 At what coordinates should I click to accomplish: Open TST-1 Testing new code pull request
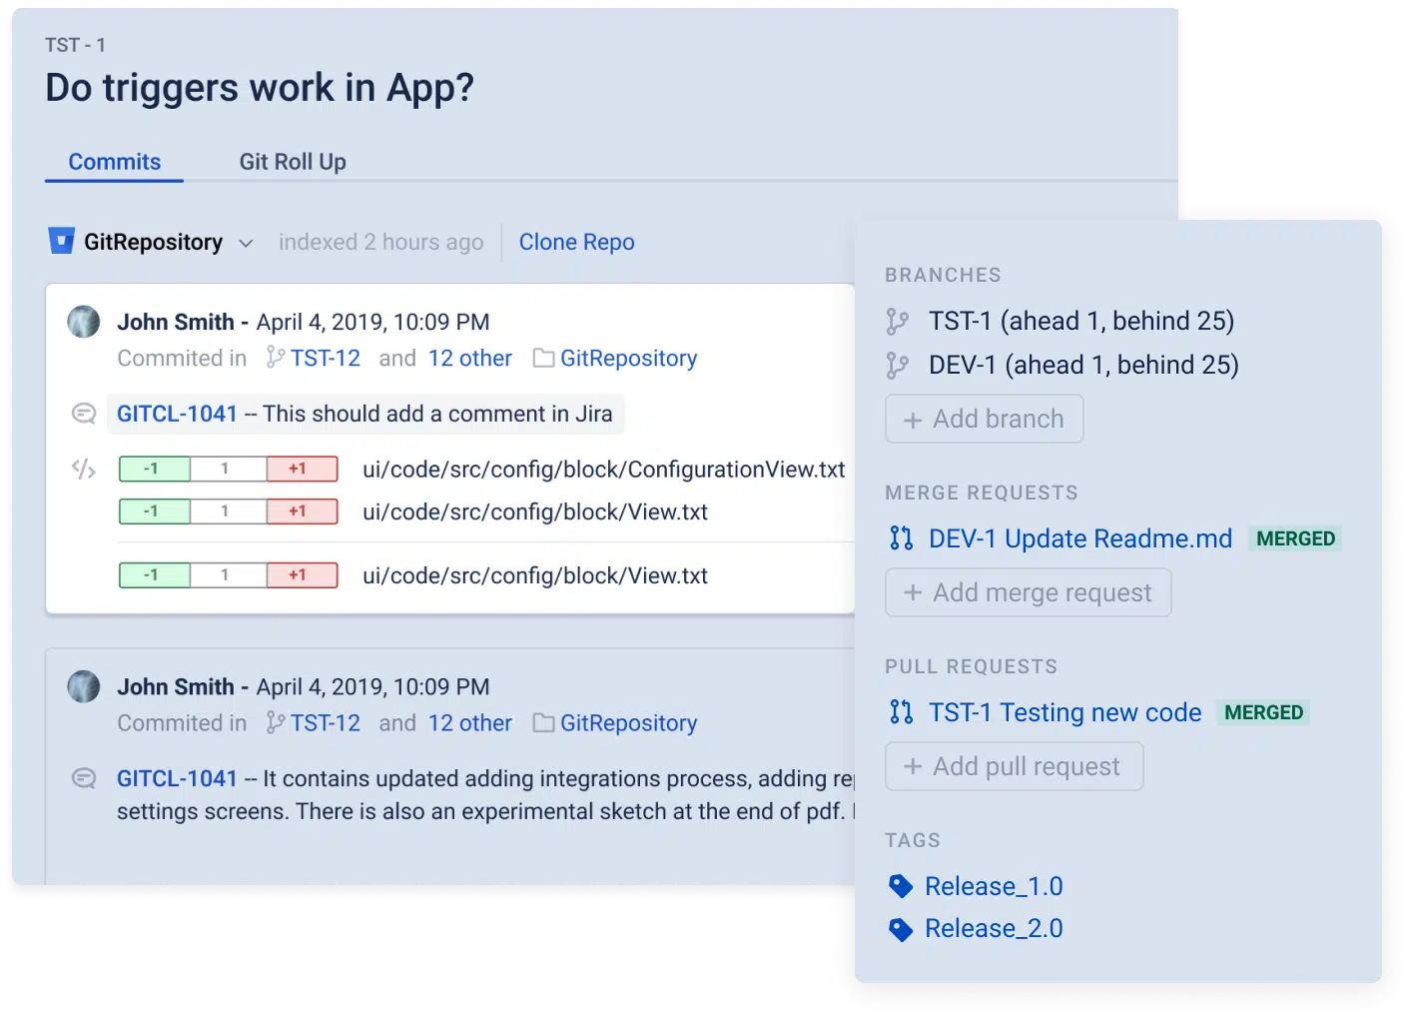click(x=1064, y=712)
